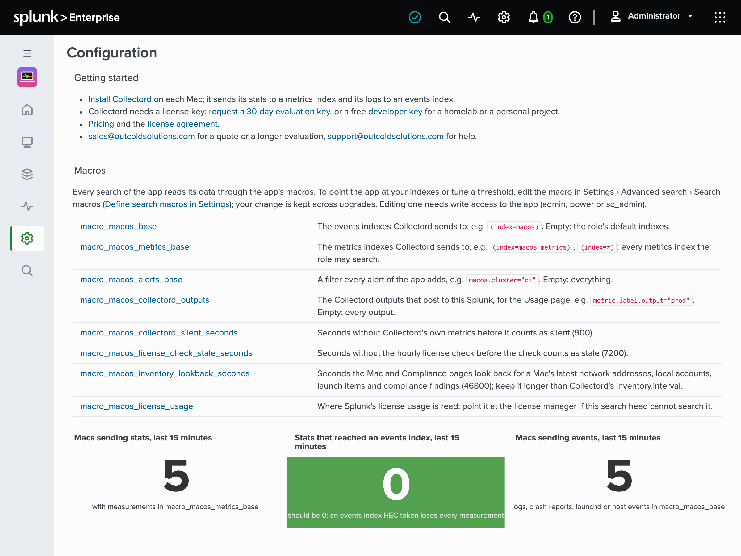Open macro_macos_alerts_base macro
This screenshot has height=556, width=741.
tap(131, 280)
